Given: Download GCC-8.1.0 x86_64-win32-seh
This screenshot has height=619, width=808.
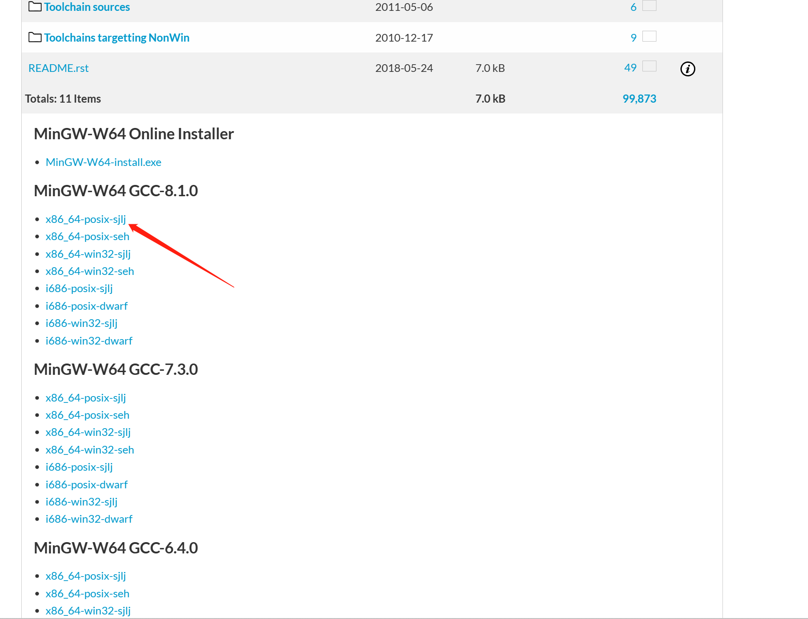Looking at the screenshot, I should 90,271.
